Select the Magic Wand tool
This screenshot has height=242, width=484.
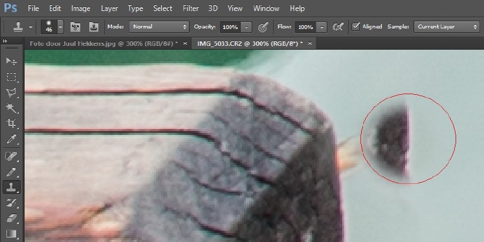(x=12, y=108)
